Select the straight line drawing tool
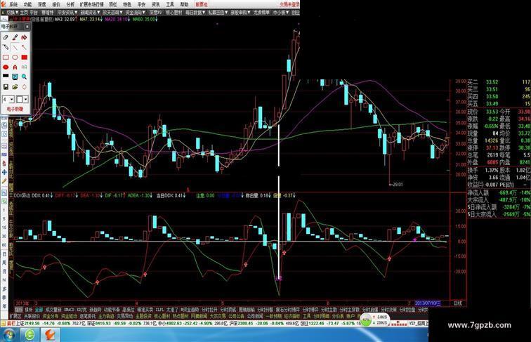The height and width of the screenshot is (342, 531). 15,47
